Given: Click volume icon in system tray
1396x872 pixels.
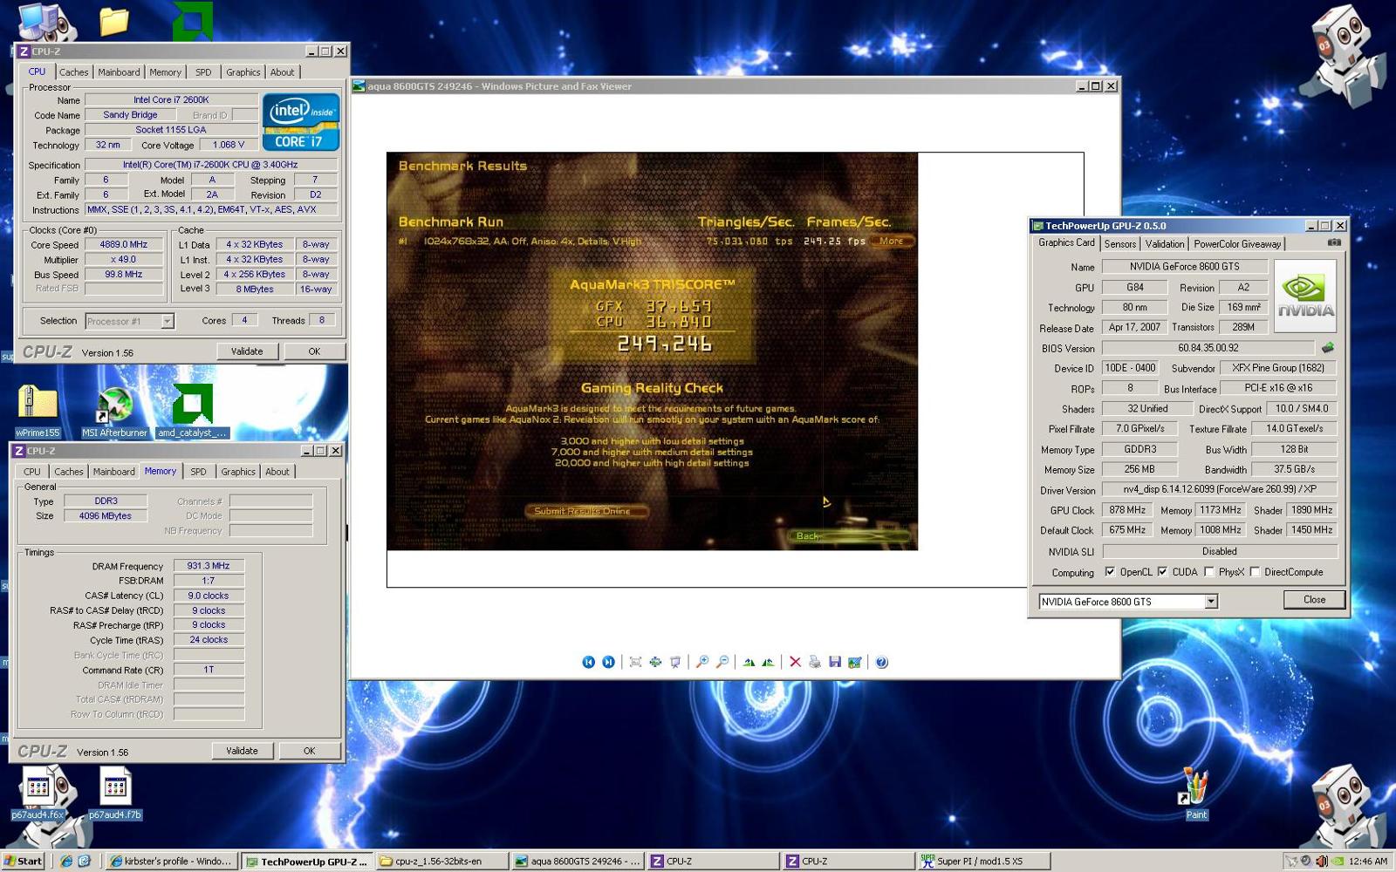Looking at the screenshot, I should tap(1321, 861).
